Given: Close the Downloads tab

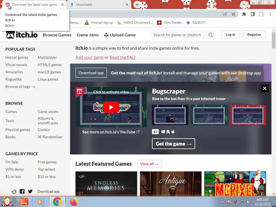Looking at the screenshot, I should pos(127,5).
